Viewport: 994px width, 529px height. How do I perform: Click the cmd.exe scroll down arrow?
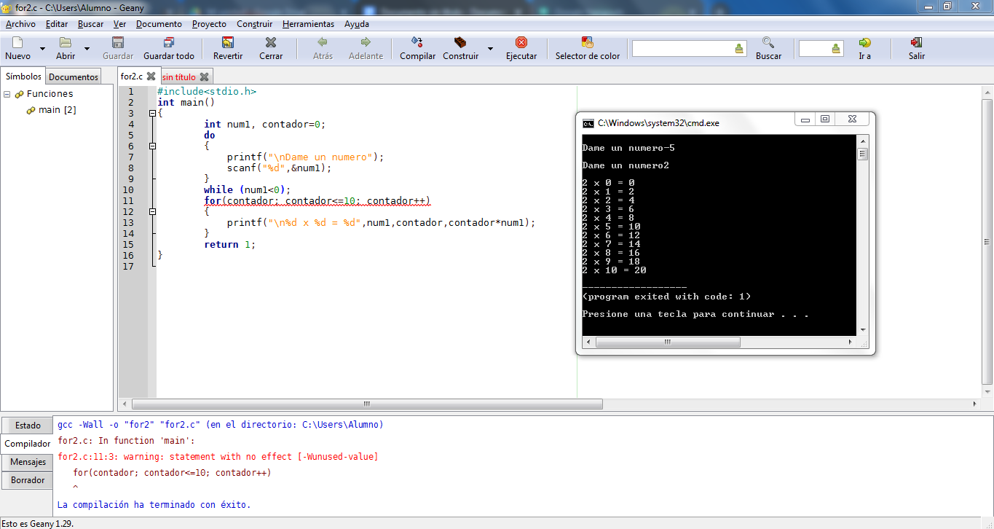pyautogui.click(x=863, y=329)
